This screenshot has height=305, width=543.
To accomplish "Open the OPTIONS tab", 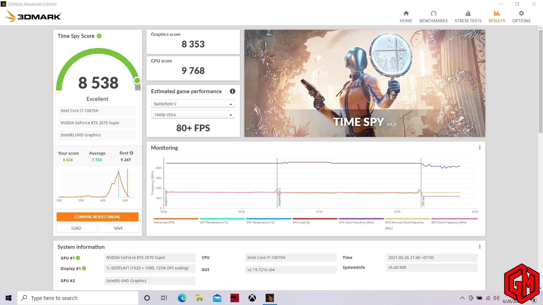I will pos(521,17).
